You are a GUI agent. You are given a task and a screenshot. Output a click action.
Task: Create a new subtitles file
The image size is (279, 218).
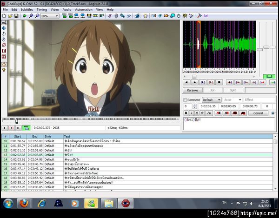click(x=4, y=16)
